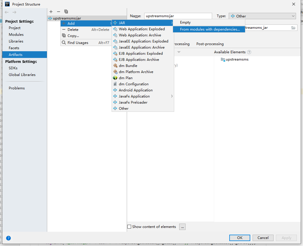Select Web Application: Exploded
The width and height of the screenshot is (303, 246).
[x=143, y=29]
